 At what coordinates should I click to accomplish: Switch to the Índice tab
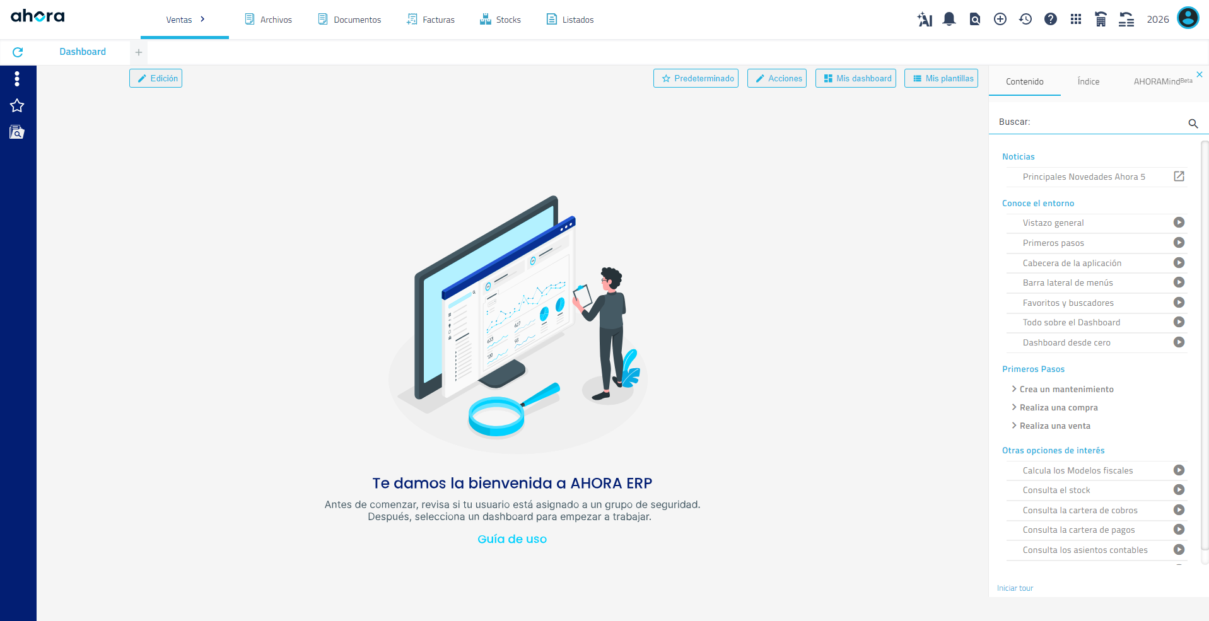[1089, 81]
